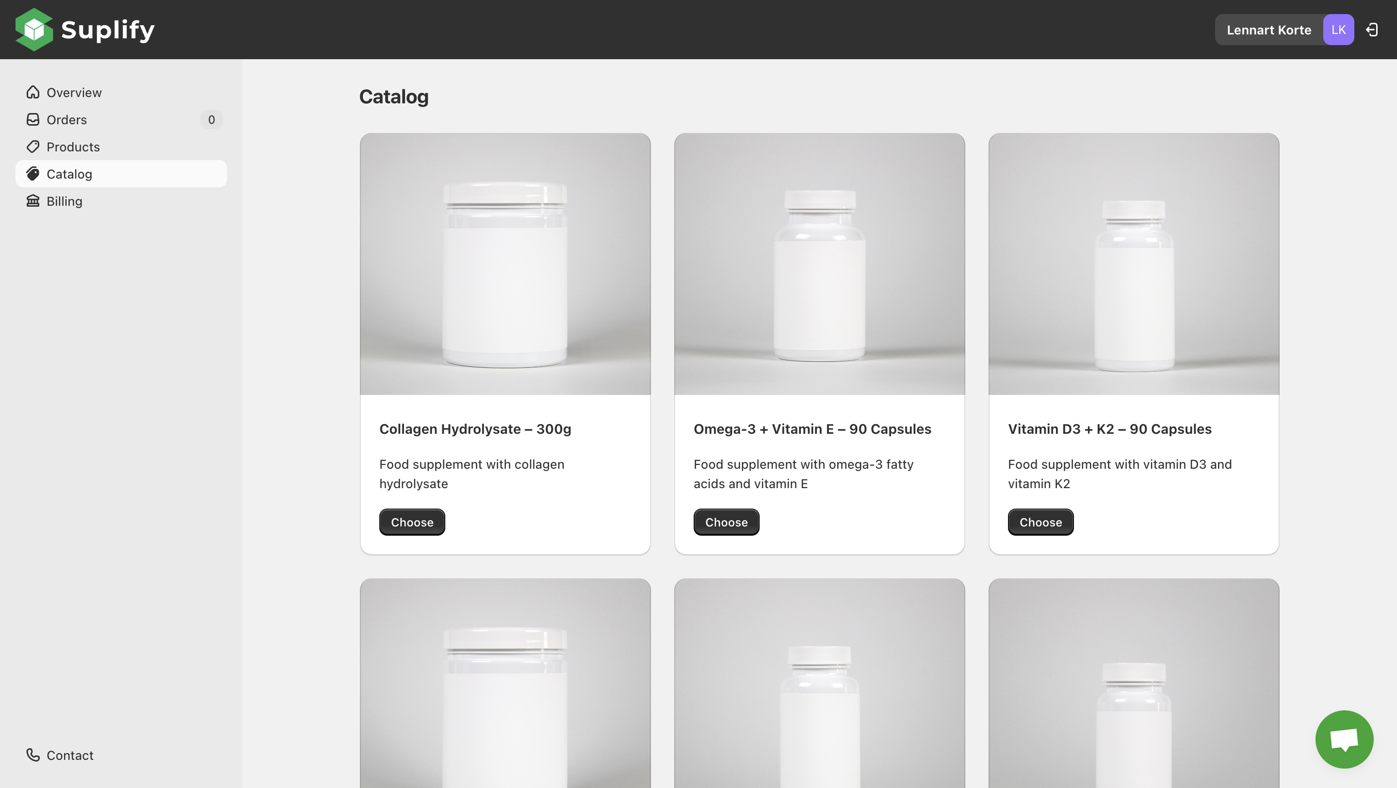This screenshot has width=1397, height=788.
Task: Switch to the Products section
Action: [x=73, y=147]
